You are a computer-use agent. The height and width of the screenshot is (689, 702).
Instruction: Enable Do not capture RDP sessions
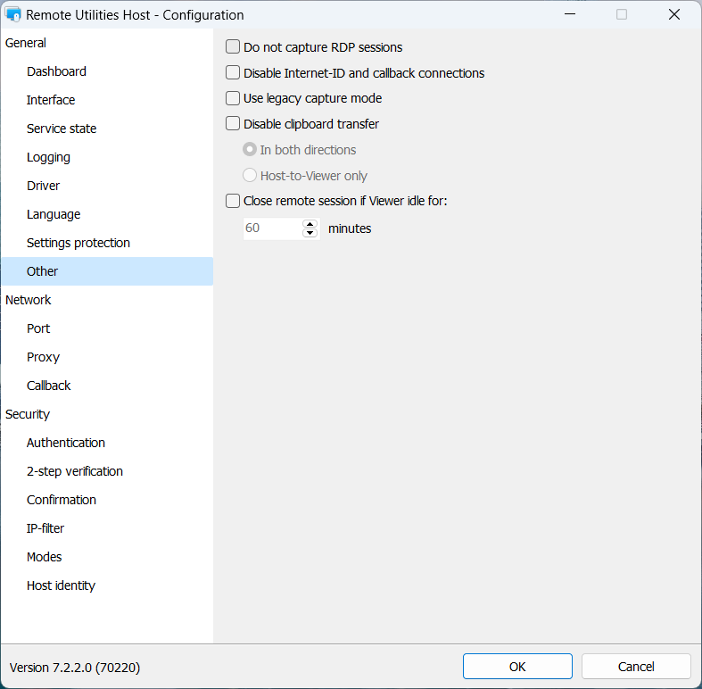pyautogui.click(x=233, y=47)
